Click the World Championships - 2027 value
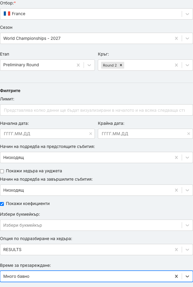The height and width of the screenshot is (287, 193). 32,38
